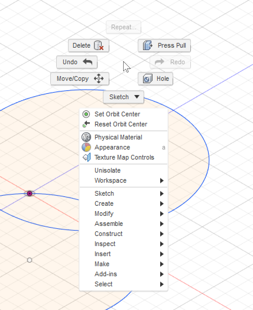
Task: Expand the Inspect submenu arrow
Action: click(162, 244)
